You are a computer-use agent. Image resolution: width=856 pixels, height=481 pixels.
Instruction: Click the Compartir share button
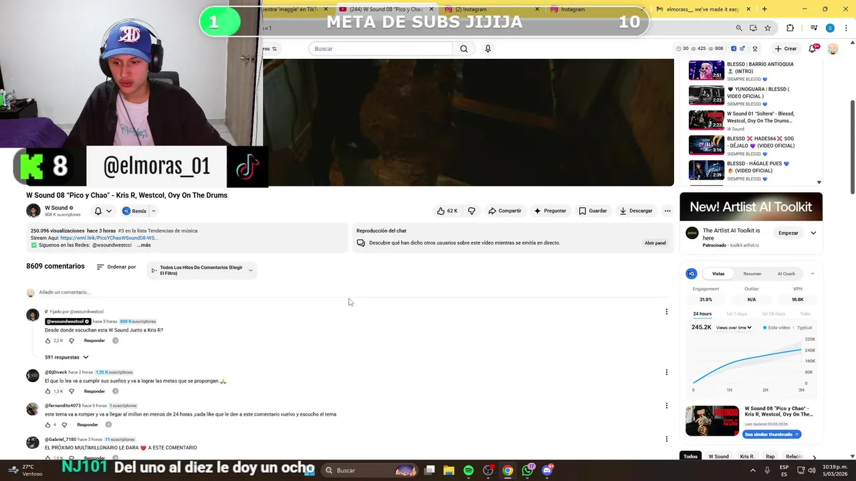point(505,210)
